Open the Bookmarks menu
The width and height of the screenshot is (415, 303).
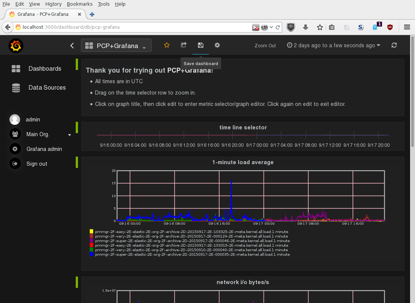coord(80,4)
